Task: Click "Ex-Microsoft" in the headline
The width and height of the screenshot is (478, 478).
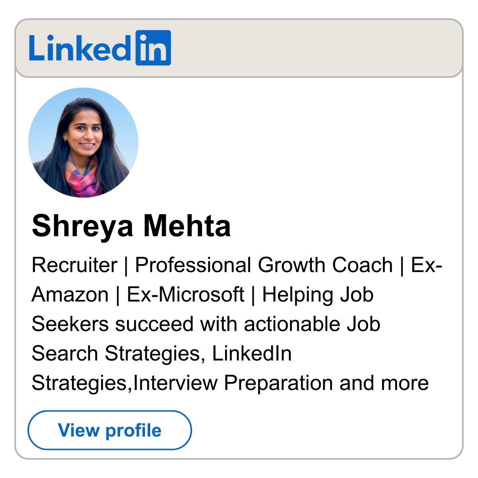Action: [185, 295]
